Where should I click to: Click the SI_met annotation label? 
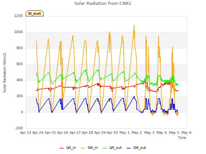pos(34,13)
